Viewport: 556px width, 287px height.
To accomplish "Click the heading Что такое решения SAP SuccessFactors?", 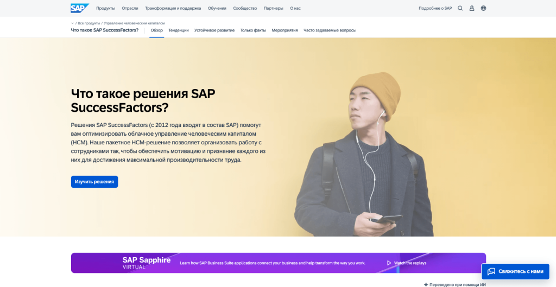I will click(x=143, y=100).
